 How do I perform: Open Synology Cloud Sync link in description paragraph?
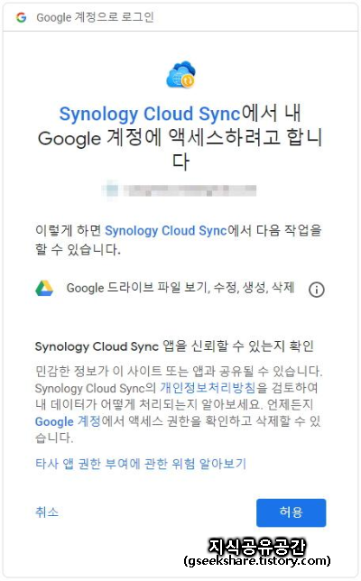(x=166, y=230)
